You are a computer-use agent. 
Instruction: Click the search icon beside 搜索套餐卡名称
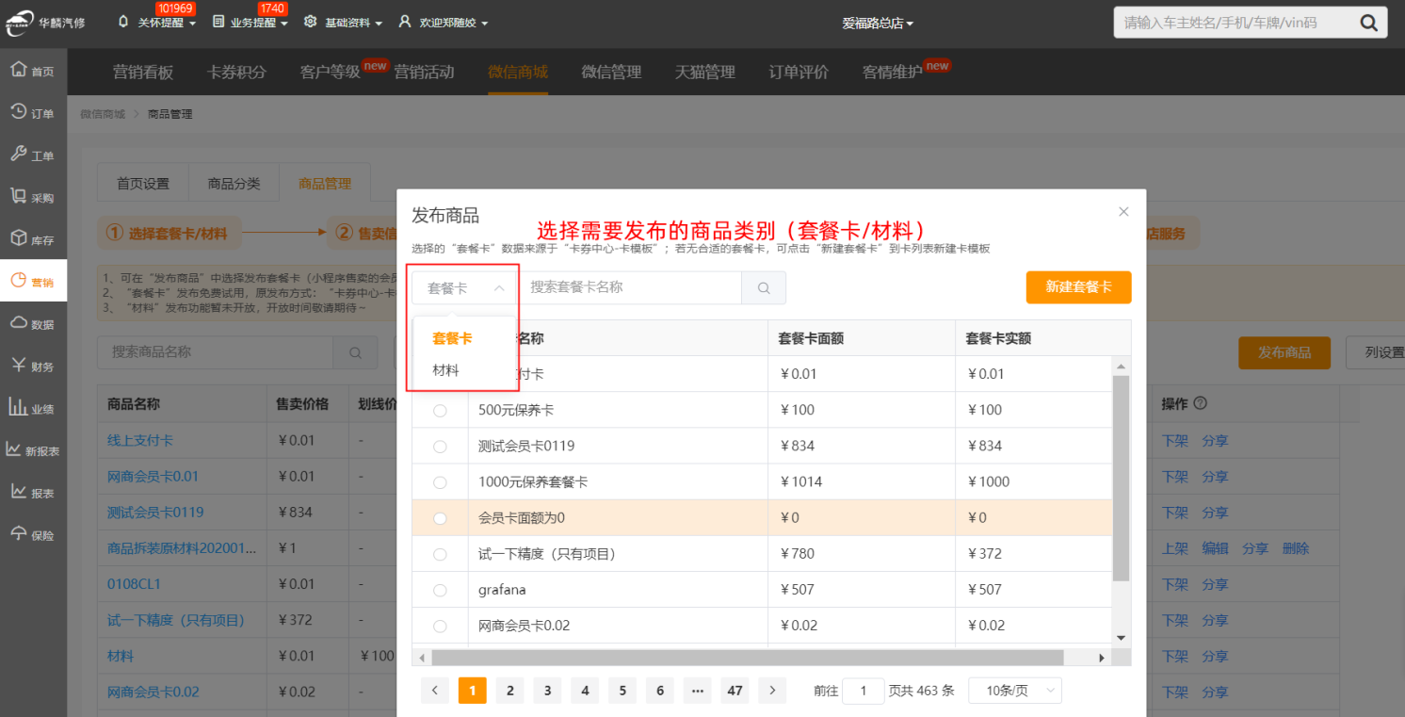pyautogui.click(x=764, y=287)
